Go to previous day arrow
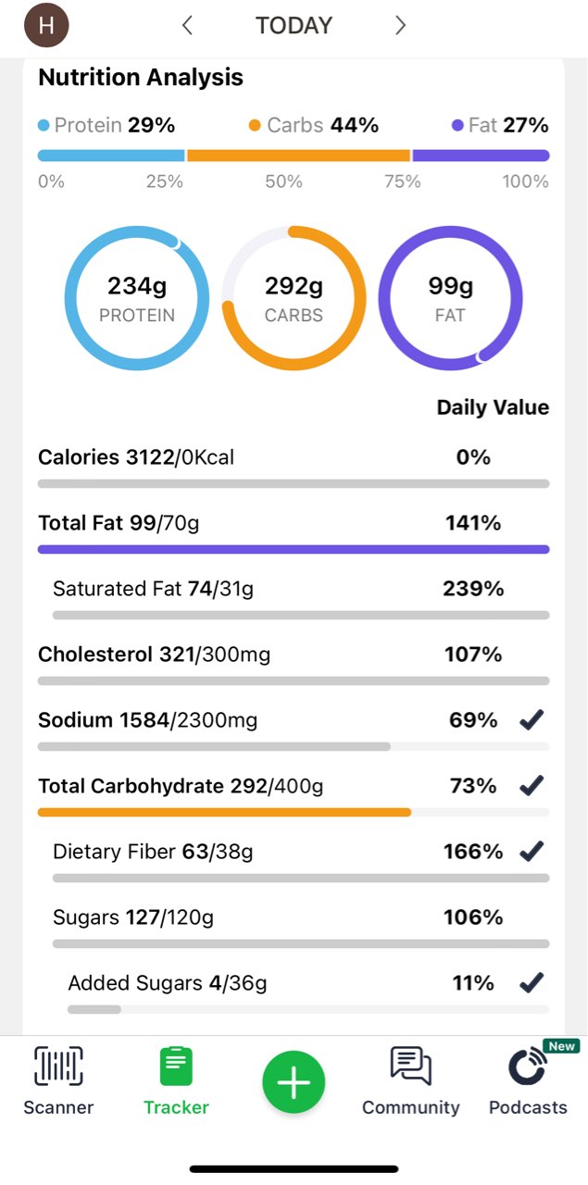This screenshot has height=1185, width=588. click(x=187, y=26)
